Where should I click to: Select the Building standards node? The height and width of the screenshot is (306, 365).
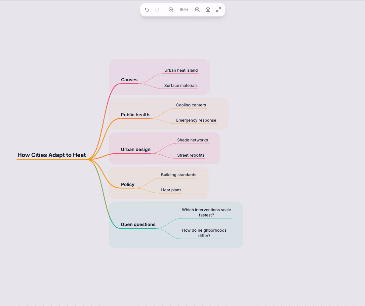pyautogui.click(x=179, y=174)
